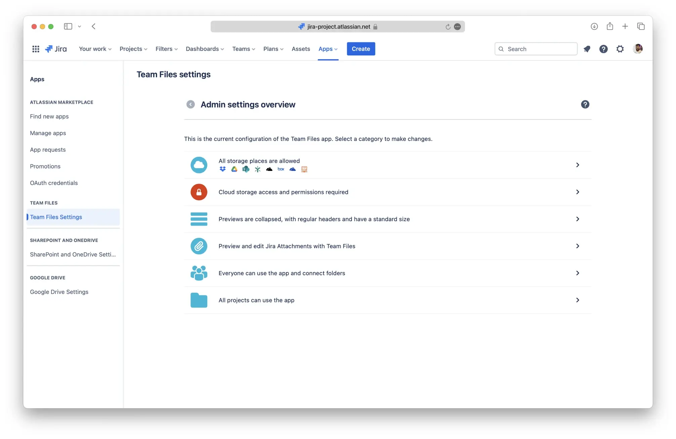Open a new Safari tab
The width and height of the screenshot is (676, 439).
pos(625,26)
